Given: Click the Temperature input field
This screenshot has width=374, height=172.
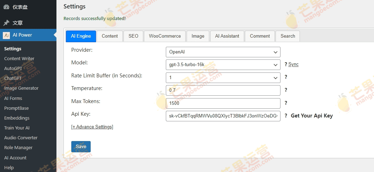Looking at the screenshot, I should pos(223,90).
